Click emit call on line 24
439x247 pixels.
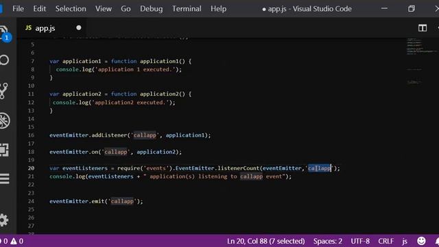(97, 201)
